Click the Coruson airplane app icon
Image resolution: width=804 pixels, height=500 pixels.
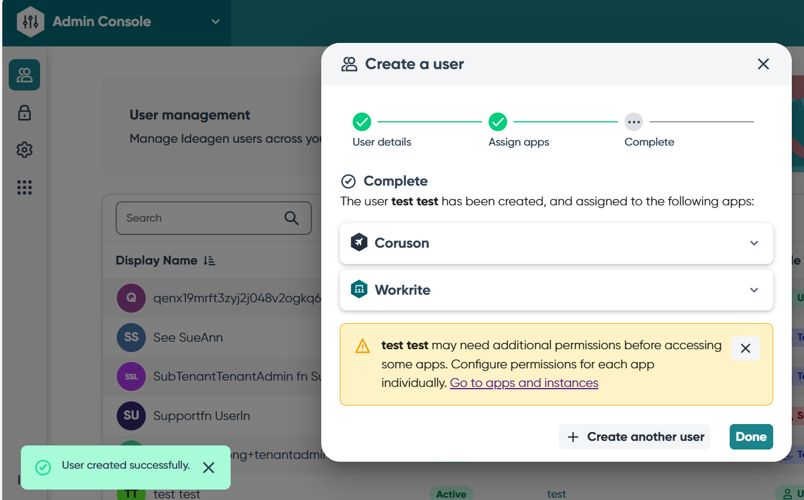click(x=359, y=242)
